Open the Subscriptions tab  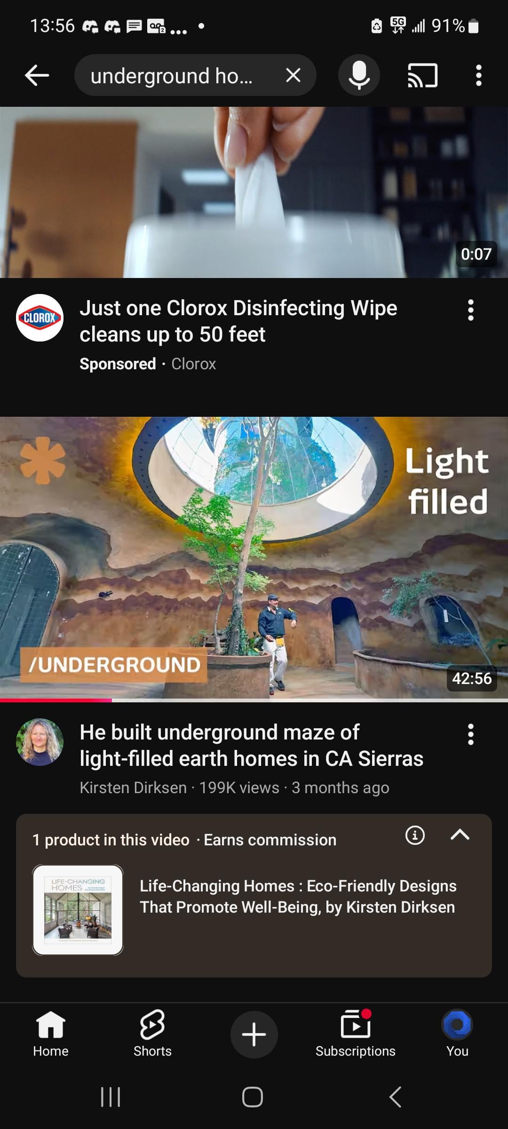(356, 1034)
